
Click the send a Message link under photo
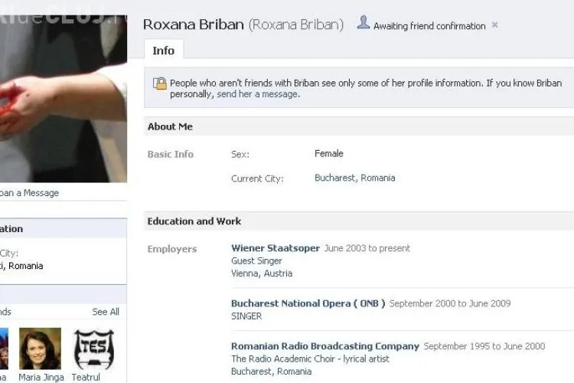coord(29,193)
